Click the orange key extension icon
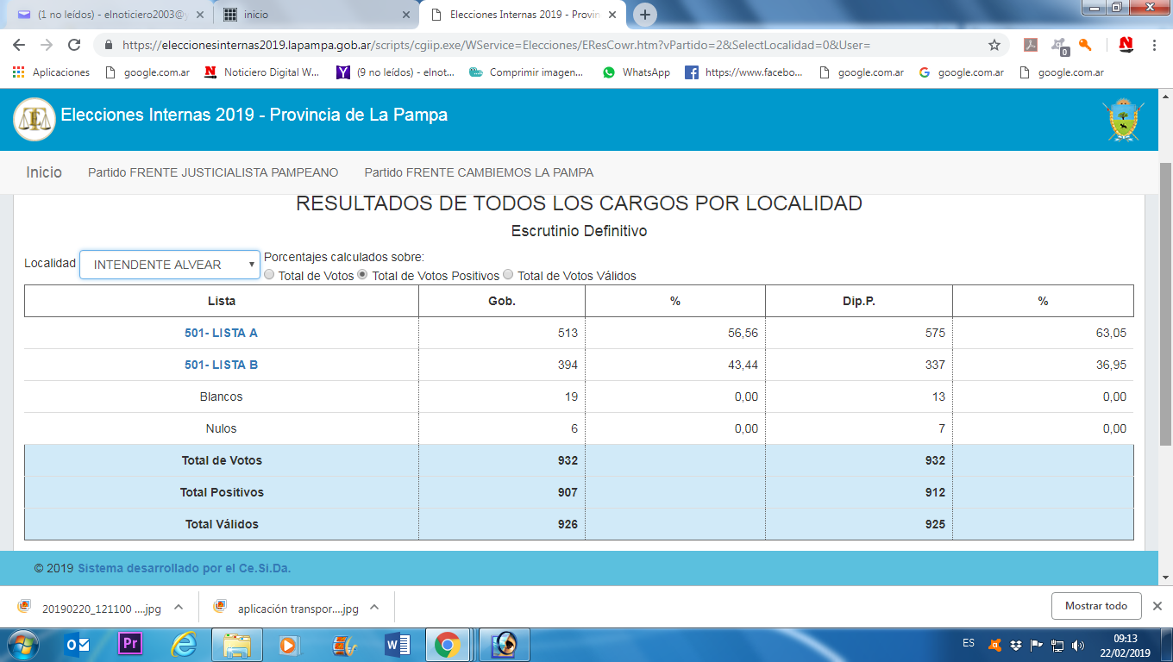Image resolution: width=1173 pixels, height=662 pixels. (x=1085, y=45)
